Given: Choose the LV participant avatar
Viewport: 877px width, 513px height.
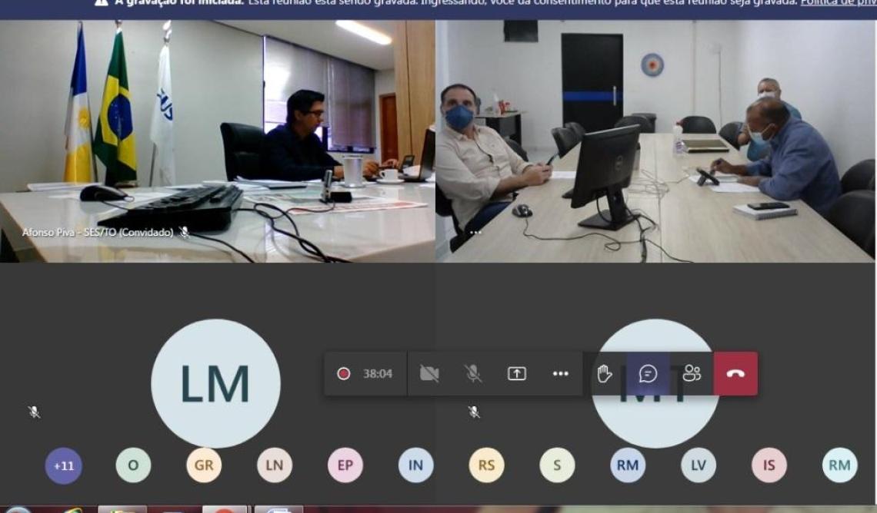Looking at the screenshot, I should [x=698, y=465].
